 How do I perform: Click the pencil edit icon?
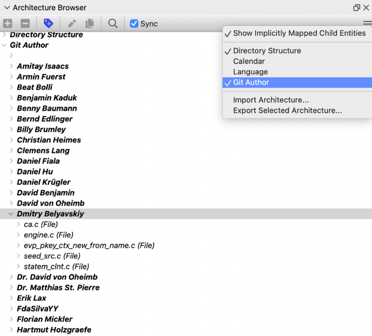(72, 24)
